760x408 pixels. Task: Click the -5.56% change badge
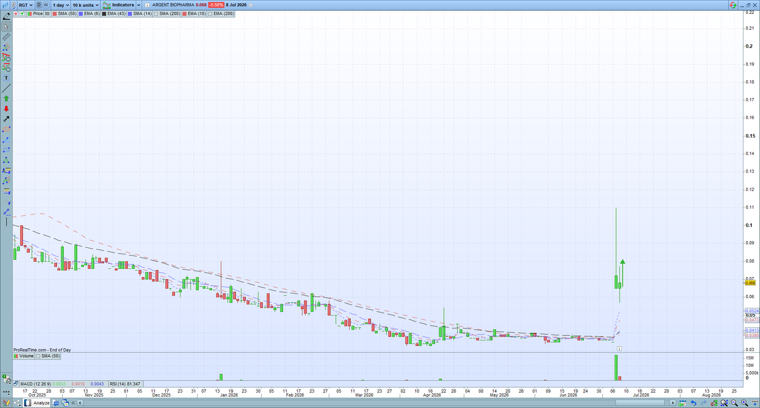217,5
